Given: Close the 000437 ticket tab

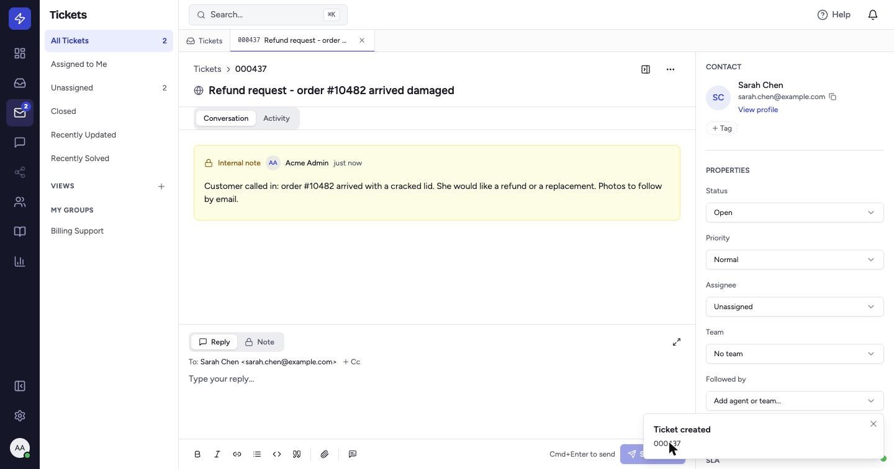Looking at the screenshot, I should 362,40.
